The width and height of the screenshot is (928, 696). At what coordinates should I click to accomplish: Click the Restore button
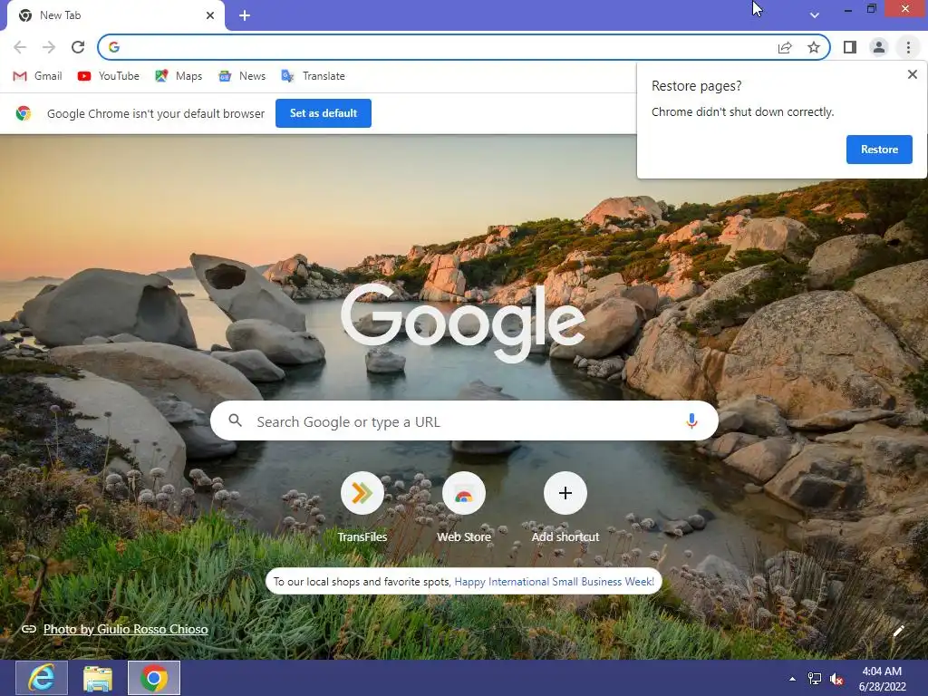click(x=879, y=150)
